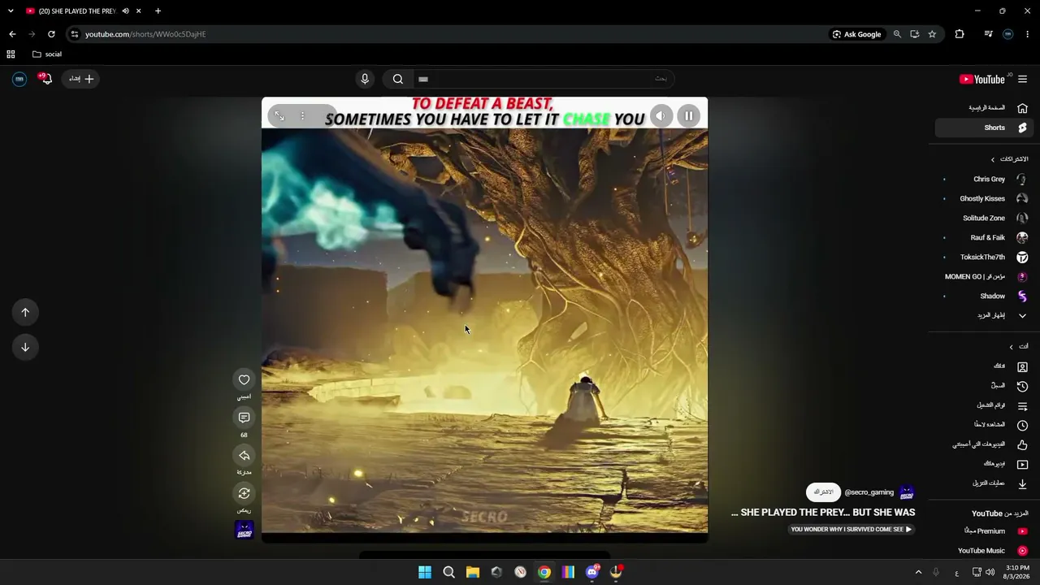Viewport: 1040px width, 585px height.
Task: Open the Chrome three-dot menu
Action: pos(1027,34)
